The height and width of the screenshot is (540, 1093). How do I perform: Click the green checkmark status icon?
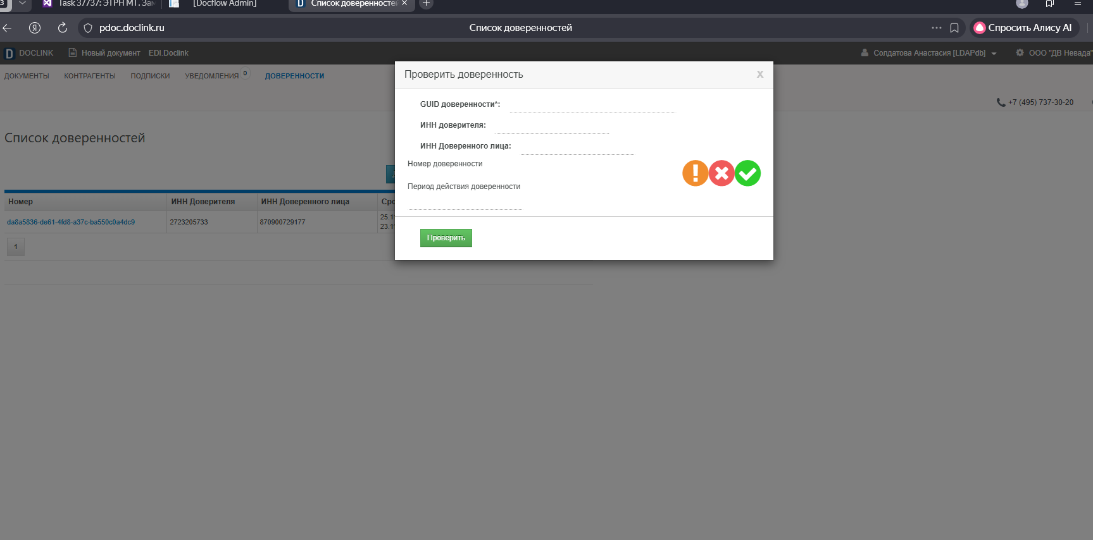747,173
